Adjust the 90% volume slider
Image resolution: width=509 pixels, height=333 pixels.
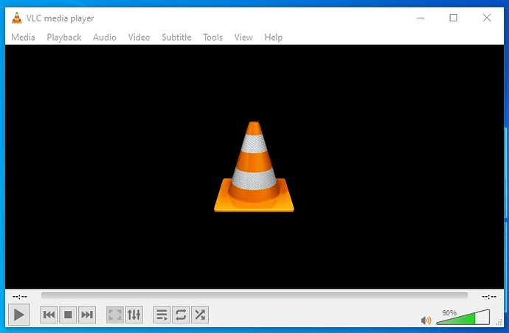click(x=463, y=317)
